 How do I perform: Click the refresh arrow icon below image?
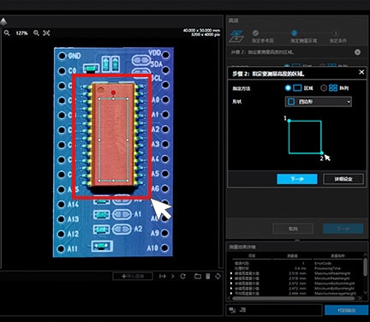183,276
